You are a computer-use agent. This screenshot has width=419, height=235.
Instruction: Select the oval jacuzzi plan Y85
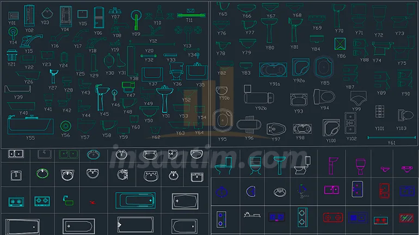[324, 67]
